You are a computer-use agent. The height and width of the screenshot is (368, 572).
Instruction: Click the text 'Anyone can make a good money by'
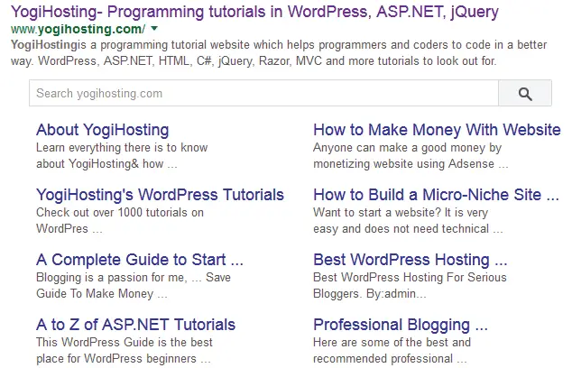[407, 148]
